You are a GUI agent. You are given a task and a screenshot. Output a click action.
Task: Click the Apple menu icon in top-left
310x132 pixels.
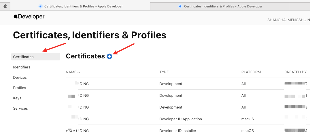[x=5, y=6]
